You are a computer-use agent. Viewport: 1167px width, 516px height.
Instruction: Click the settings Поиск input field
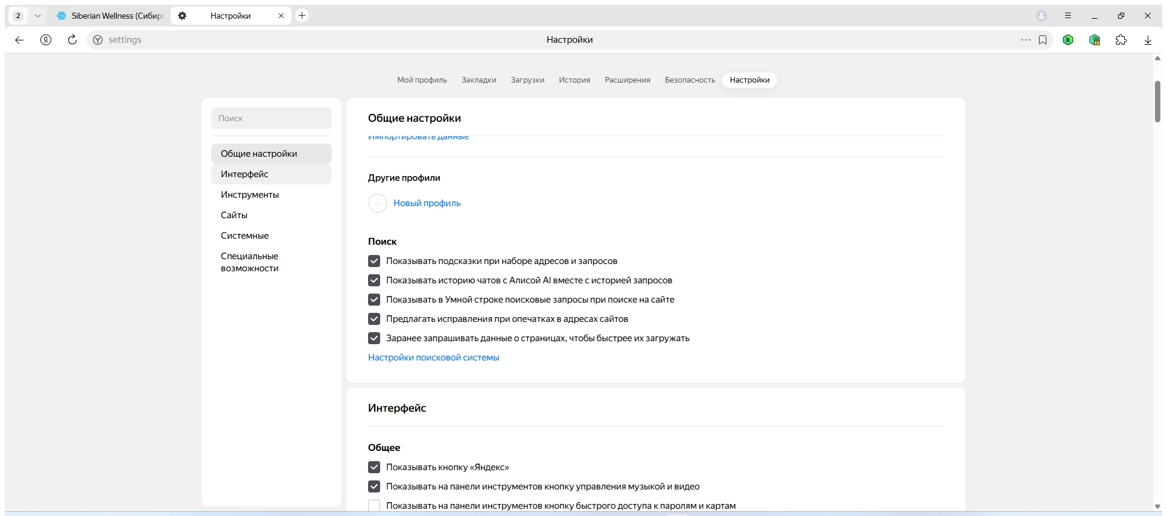coord(272,118)
